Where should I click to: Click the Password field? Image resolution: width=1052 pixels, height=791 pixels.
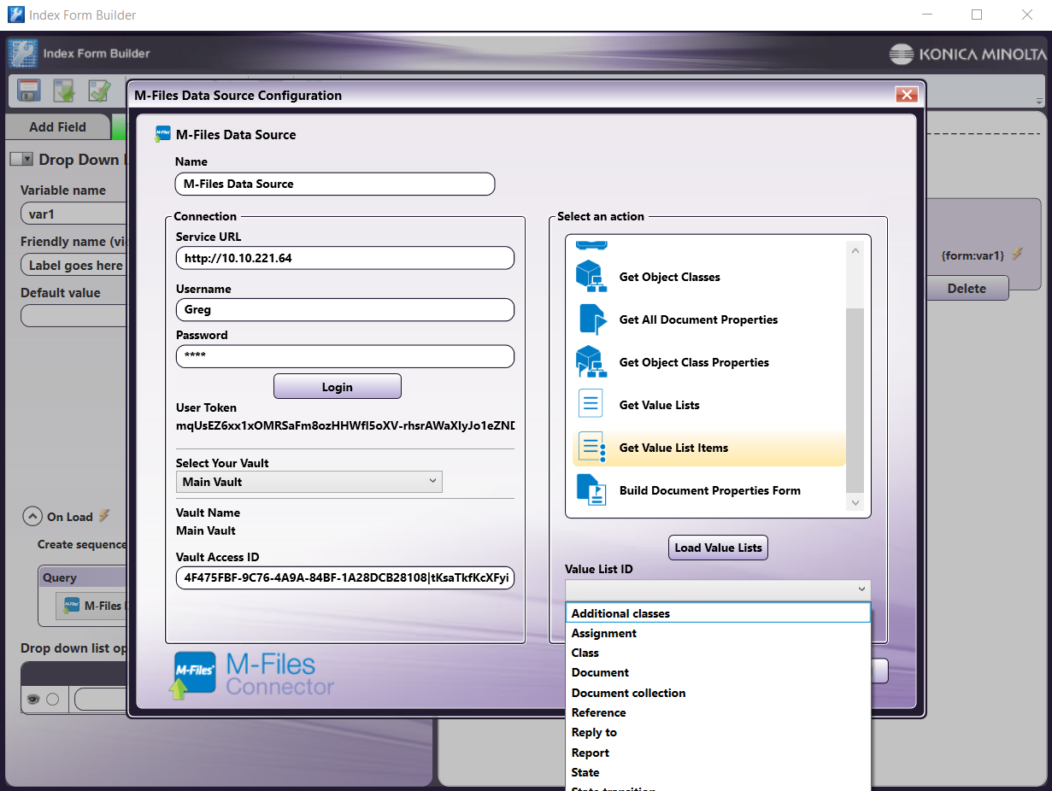click(345, 356)
